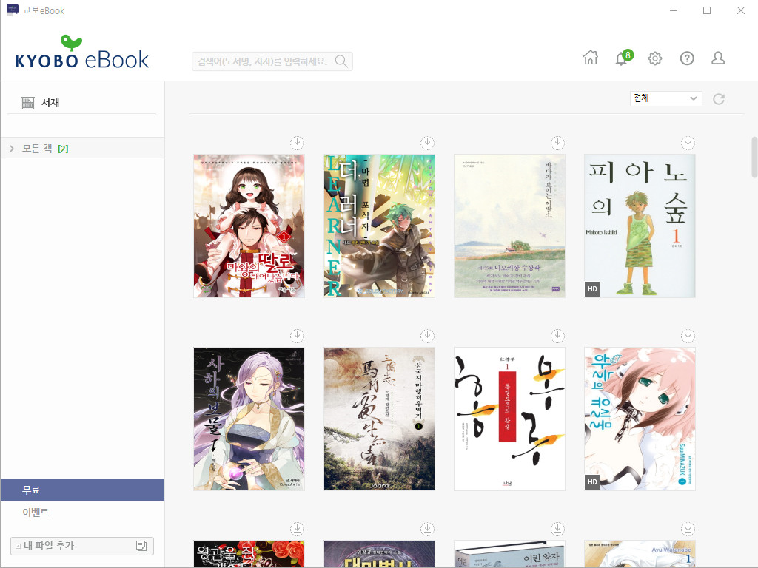Image resolution: width=758 pixels, height=568 pixels.
Task: Open 더 러너 Learner cover
Action: [379, 226]
